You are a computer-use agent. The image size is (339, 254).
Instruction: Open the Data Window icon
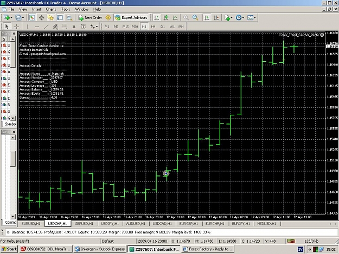click(41, 18)
